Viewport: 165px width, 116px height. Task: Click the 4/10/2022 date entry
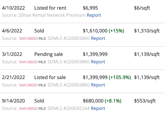pyautogui.click(x=13, y=8)
